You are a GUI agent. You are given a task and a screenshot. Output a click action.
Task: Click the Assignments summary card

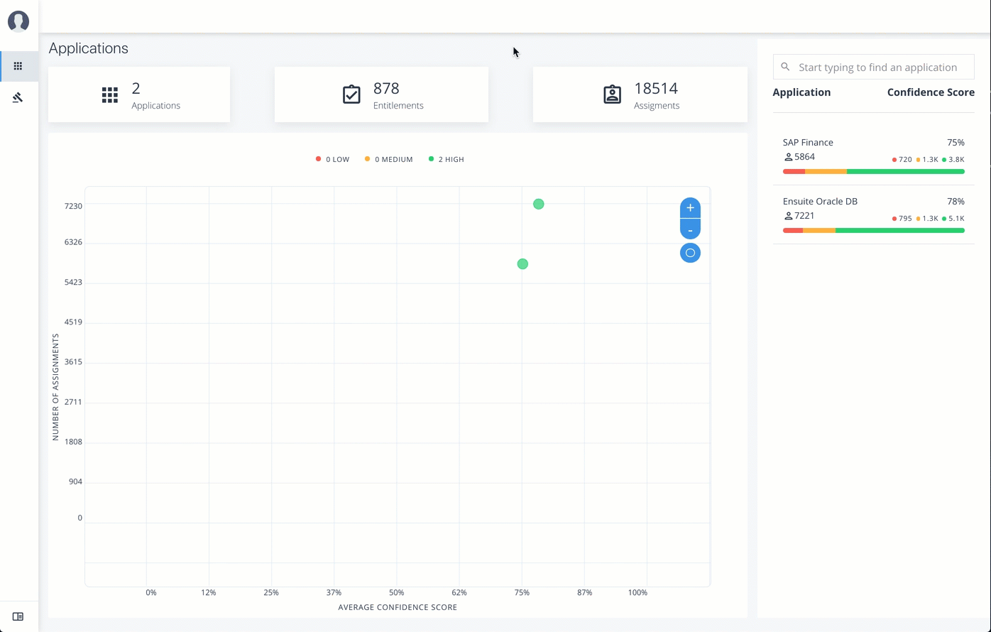coord(640,95)
